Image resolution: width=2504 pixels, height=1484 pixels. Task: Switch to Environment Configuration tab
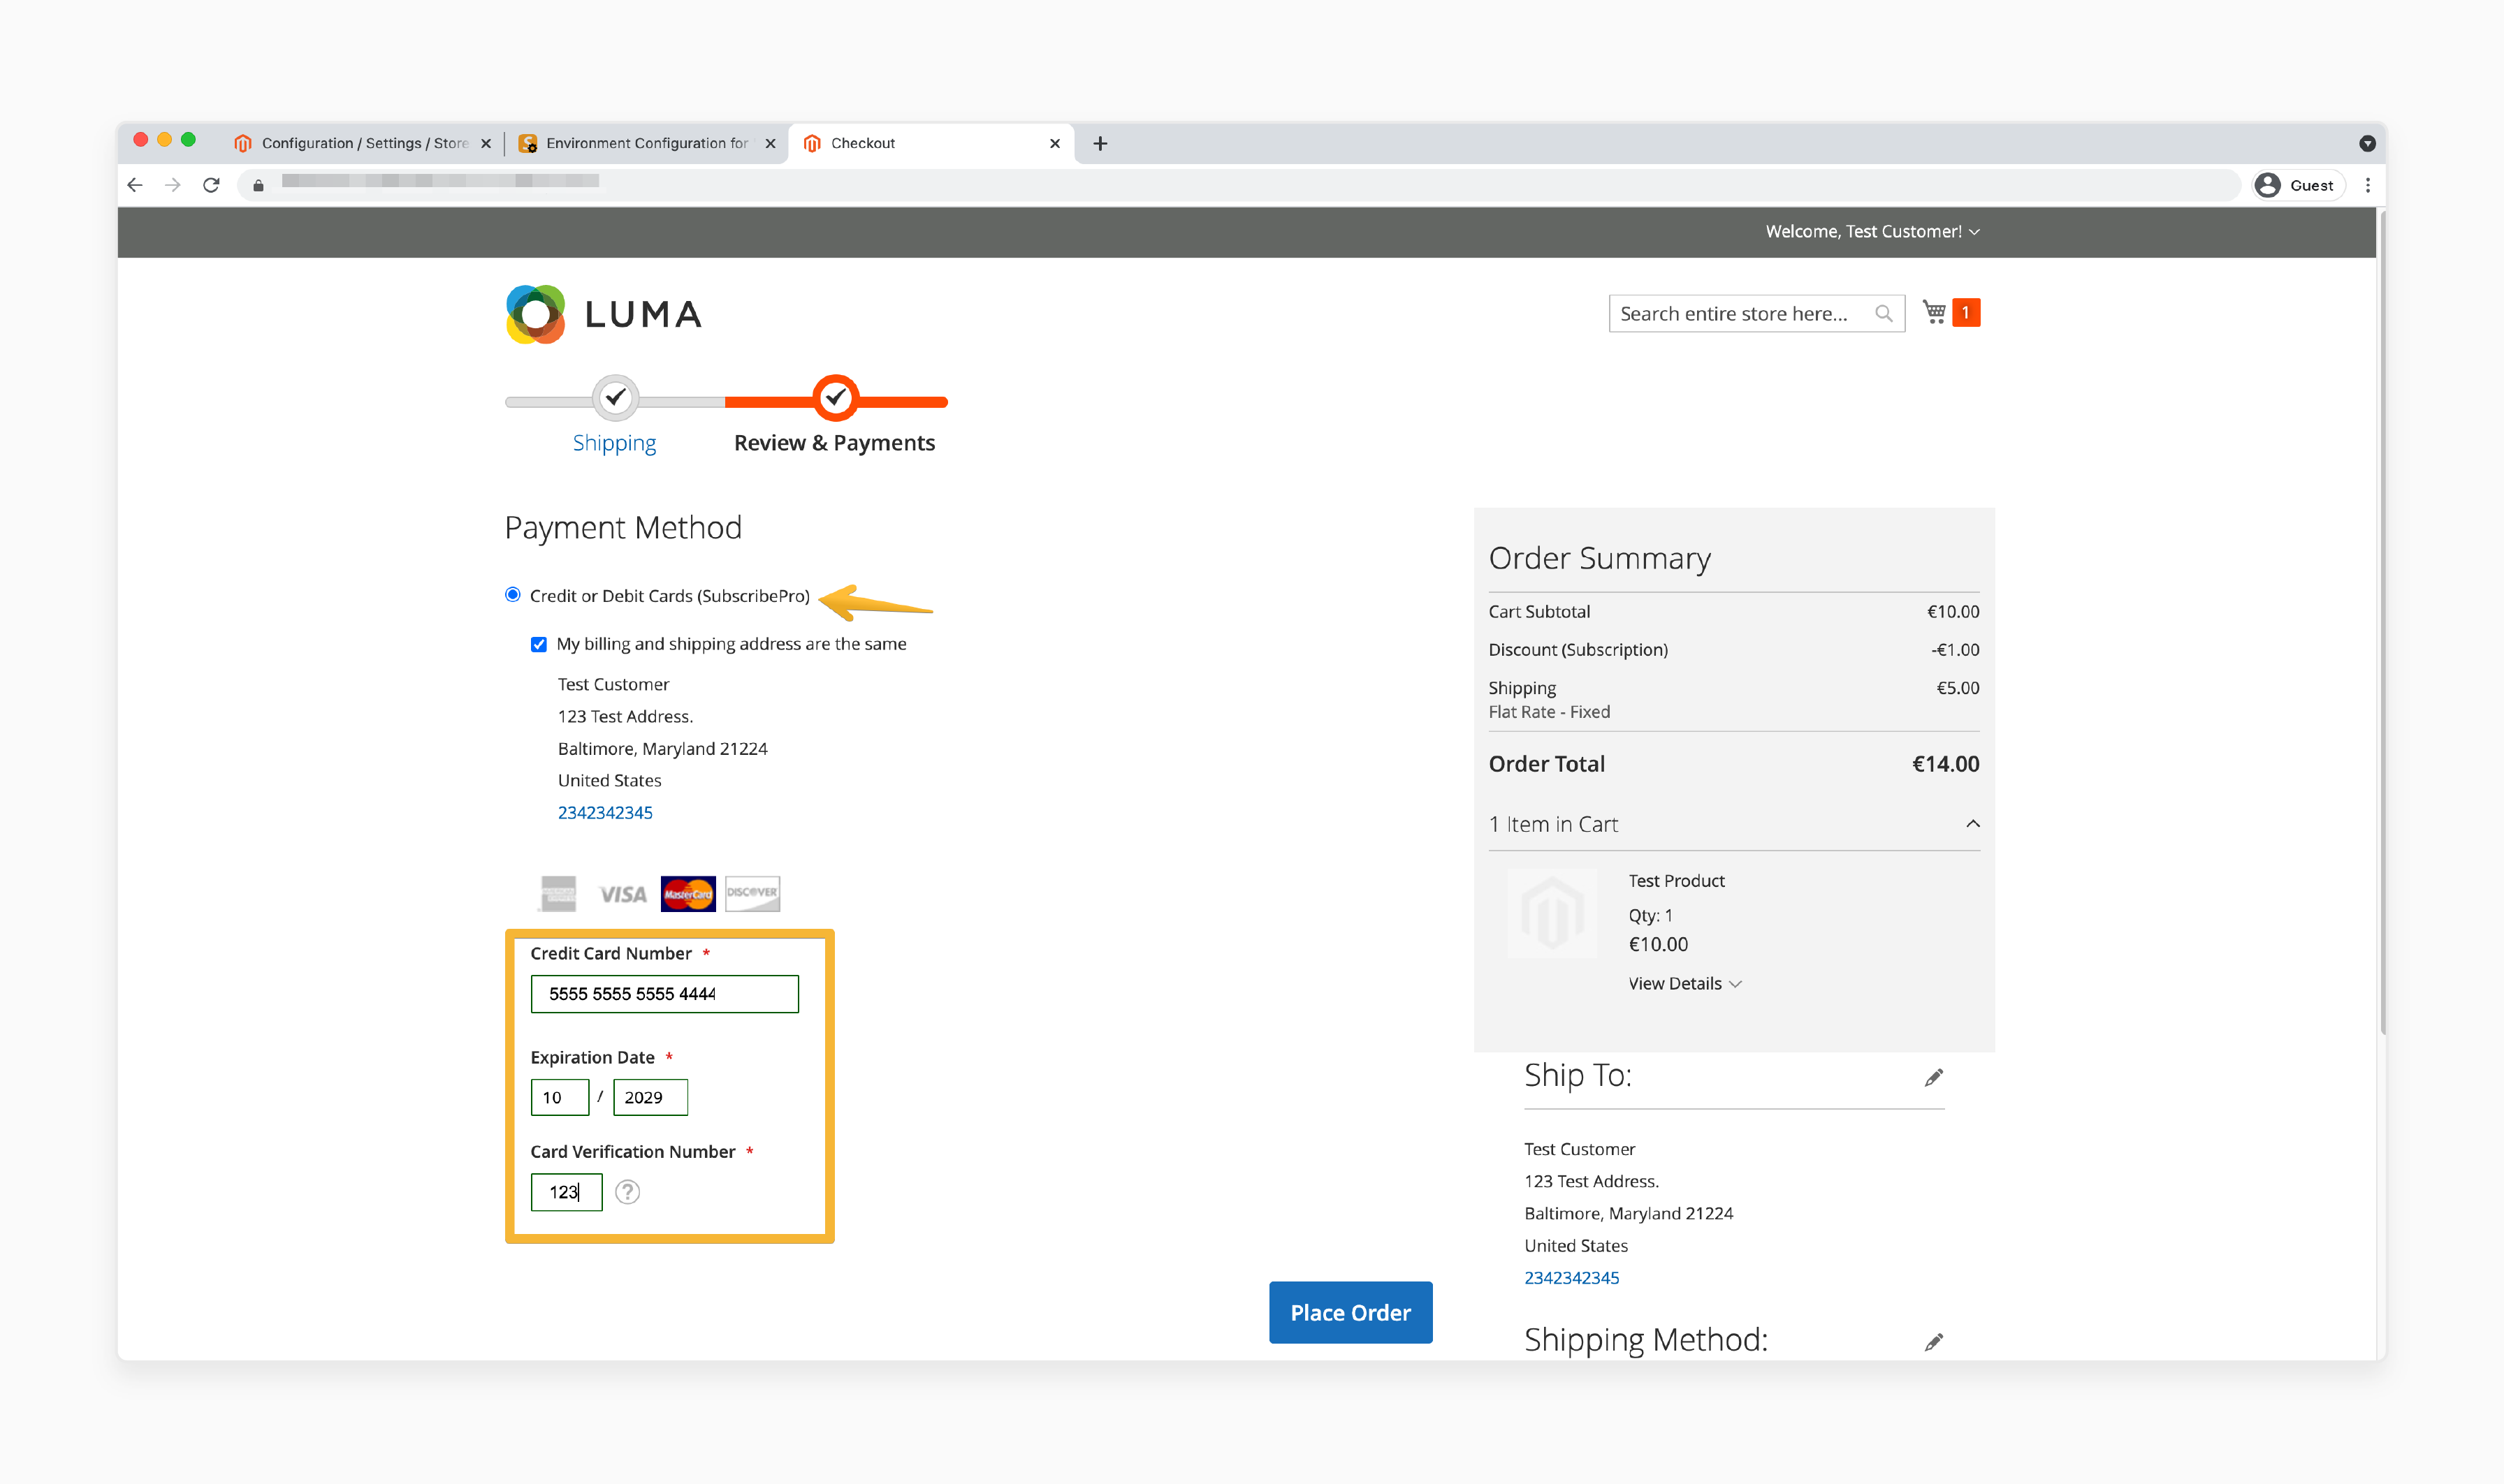(646, 143)
